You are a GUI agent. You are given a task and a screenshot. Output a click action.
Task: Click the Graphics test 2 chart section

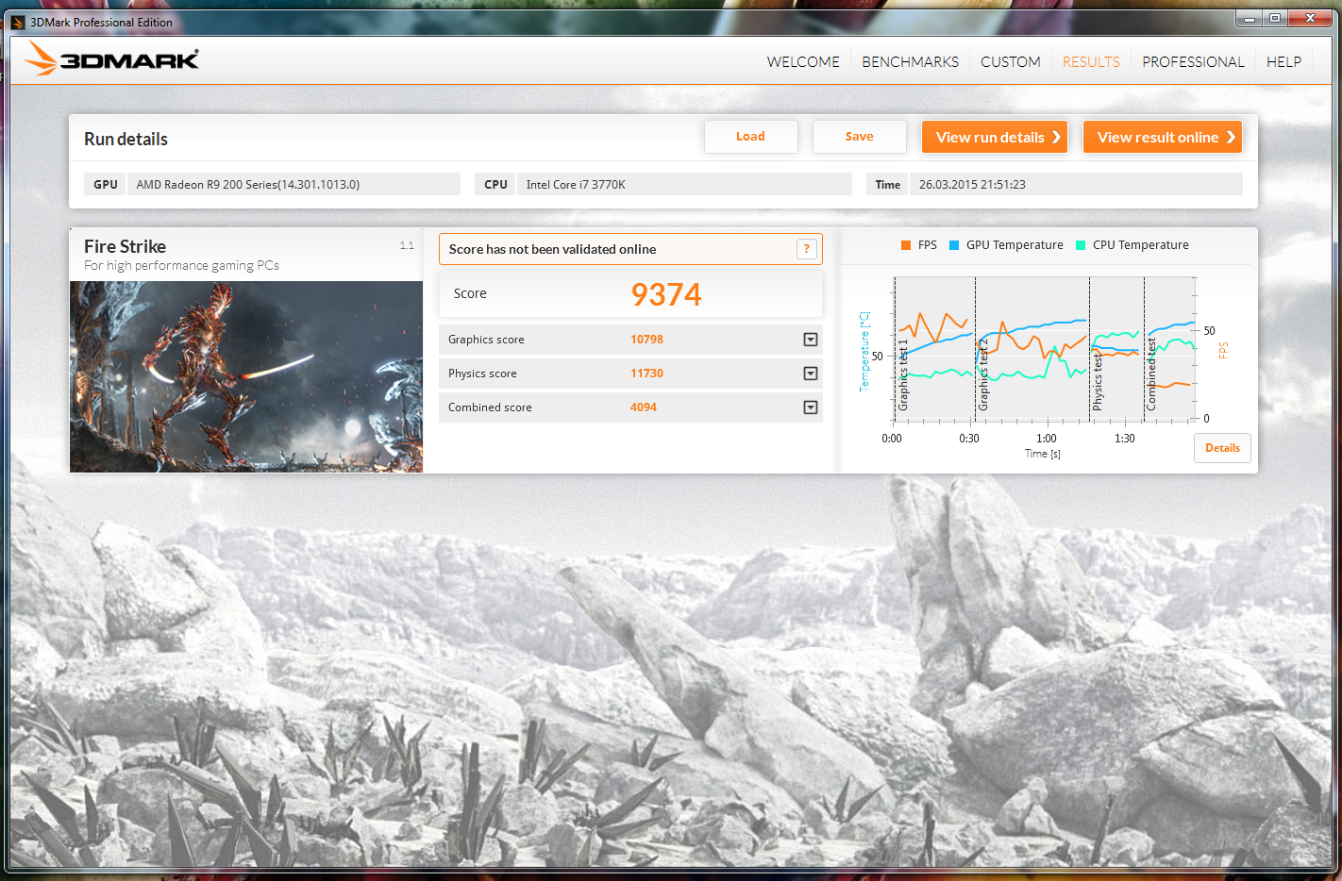coord(1032,348)
